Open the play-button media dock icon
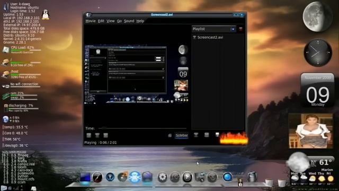The height and width of the screenshot is (191, 339). 187,177
